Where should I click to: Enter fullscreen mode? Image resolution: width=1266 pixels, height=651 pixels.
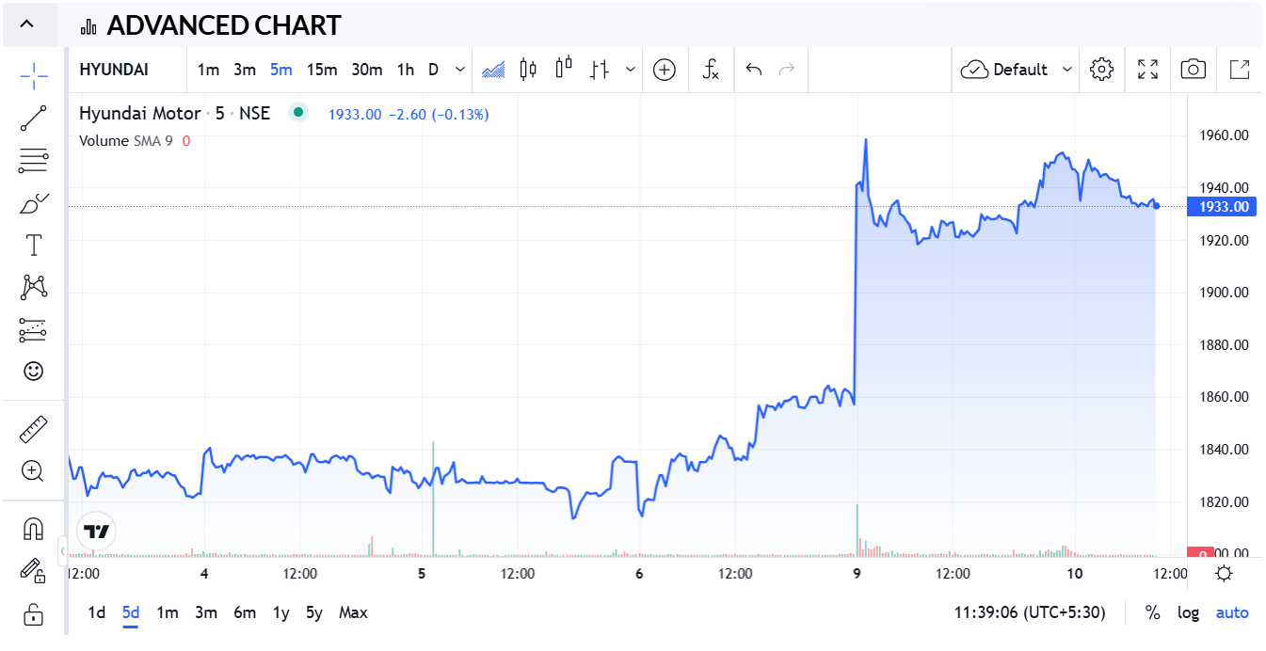click(1147, 70)
